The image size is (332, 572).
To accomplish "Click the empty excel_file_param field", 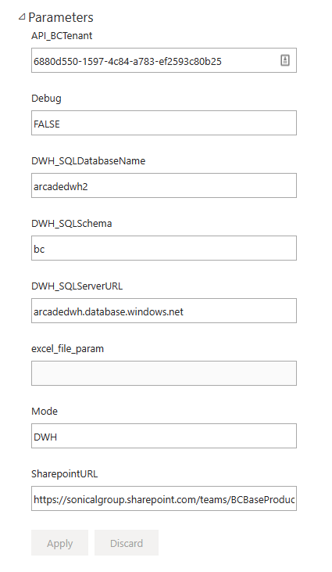I will pyautogui.click(x=164, y=373).
